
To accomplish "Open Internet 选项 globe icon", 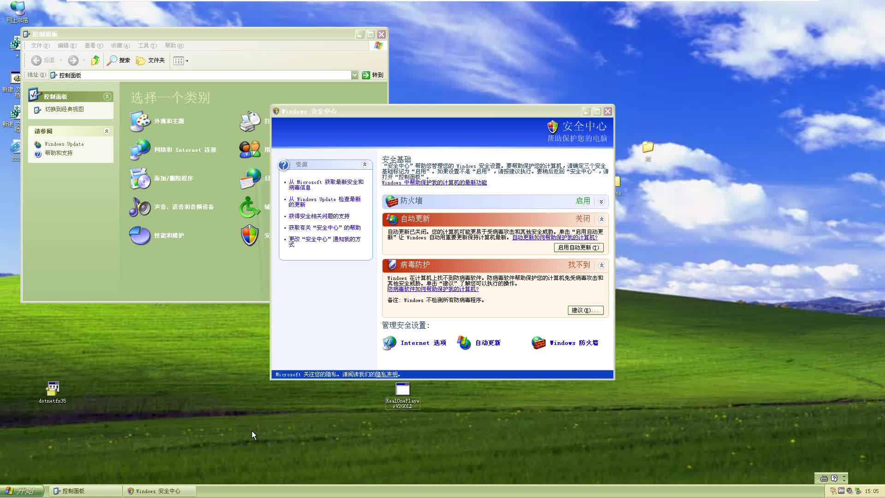I will pyautogui.click(x=389, y=343).
